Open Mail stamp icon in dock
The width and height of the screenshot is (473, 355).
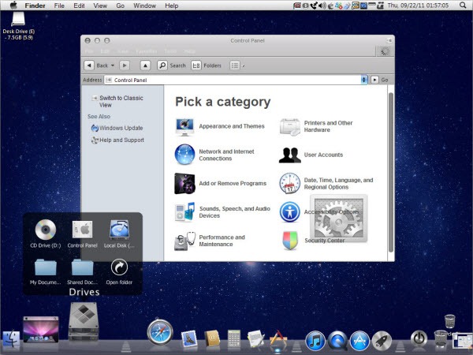[189, 338]
